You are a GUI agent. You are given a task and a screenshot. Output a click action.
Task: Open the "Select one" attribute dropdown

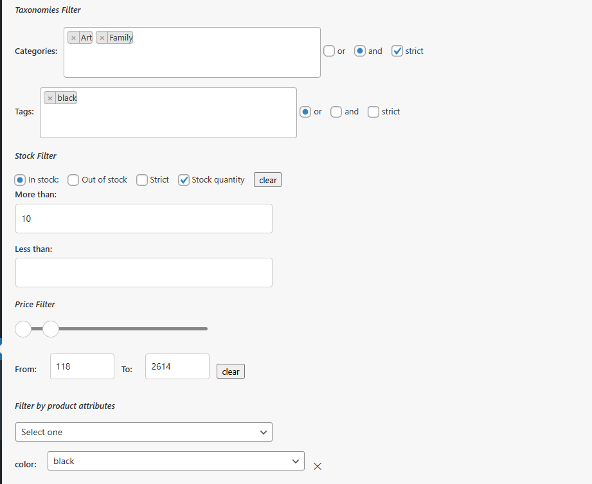[x=143, y=431]
